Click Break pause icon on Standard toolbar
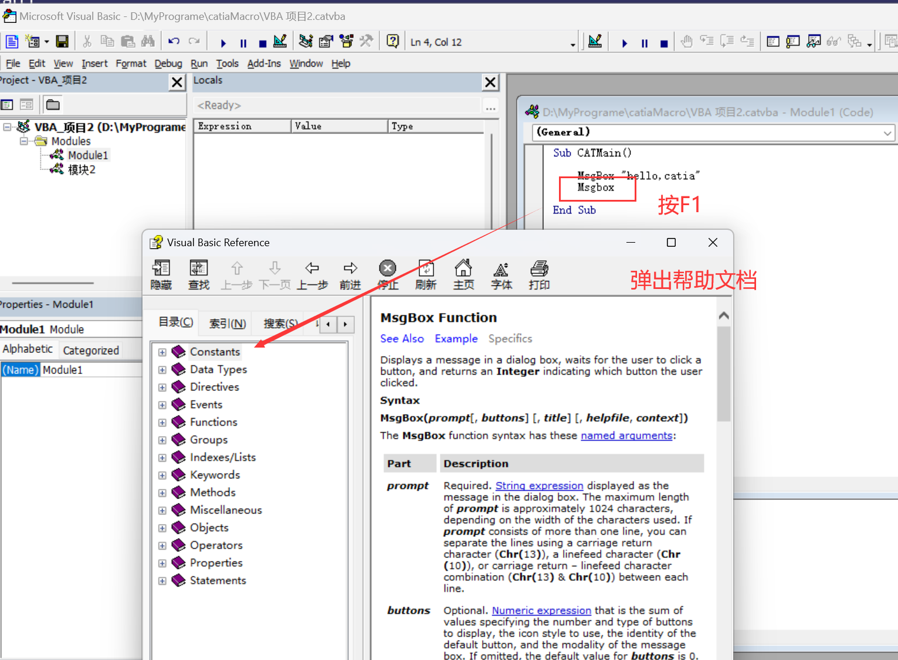This screenshot has width=898, height=660. point(243,43)
